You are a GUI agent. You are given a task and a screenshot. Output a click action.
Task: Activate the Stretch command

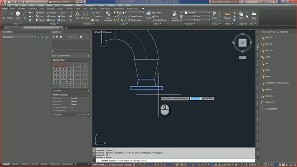[x=40, y=20]
